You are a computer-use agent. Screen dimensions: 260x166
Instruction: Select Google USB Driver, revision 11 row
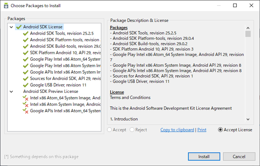point(58,85)
